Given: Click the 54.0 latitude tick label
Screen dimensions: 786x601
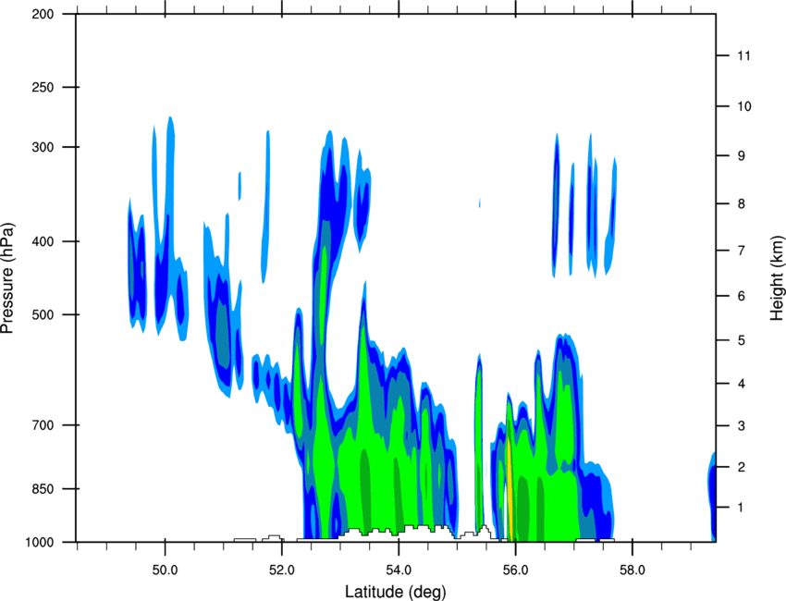Looking at the screenshot, I should 399,570.
